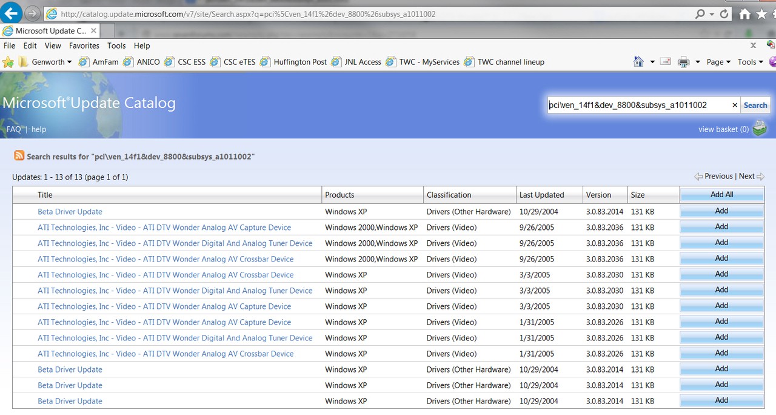Image resolution: width=776 pixels, height=415 pixels.
Task: Close the Microsoft Update Catalog tab
Action: [x=93, y=31]
